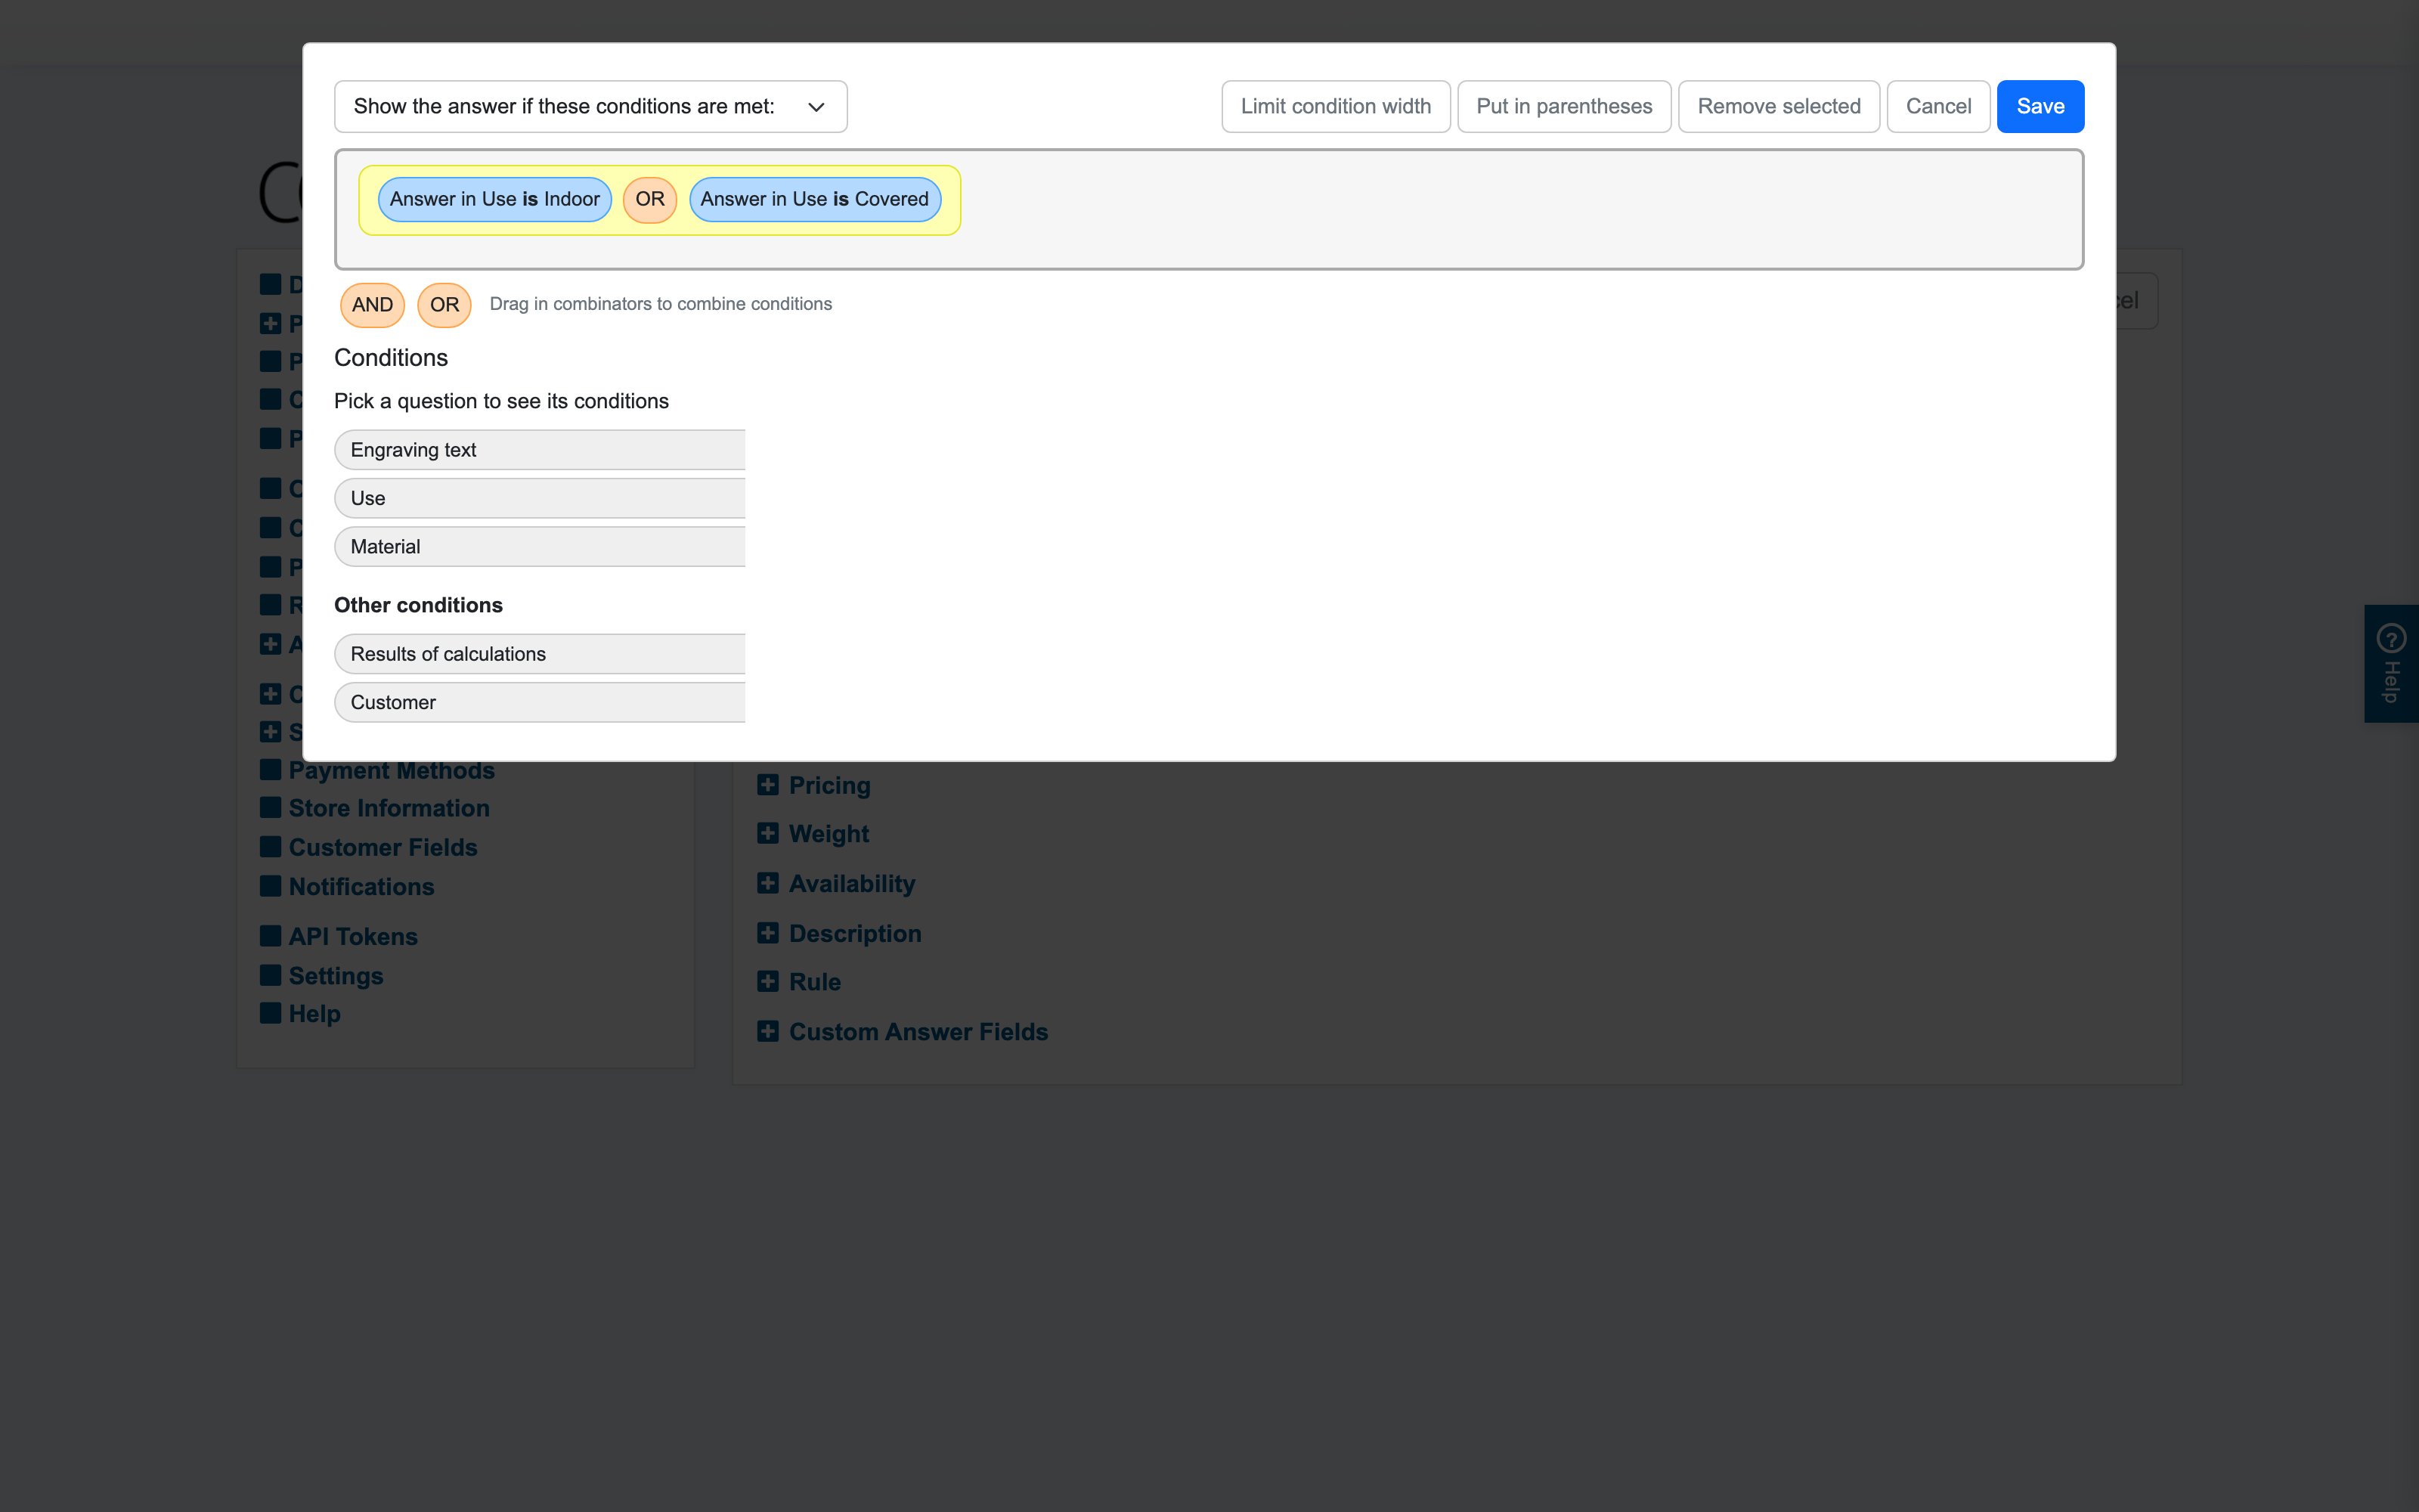Viewport: 2419px width, 1512px height.
Task: Select 'Answer in Use is Covered' condition
Action: coord(815,199)
